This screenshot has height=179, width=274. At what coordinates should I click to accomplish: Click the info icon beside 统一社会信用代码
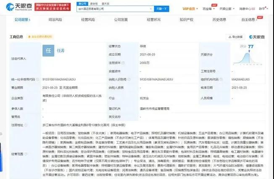click(37, 80)
